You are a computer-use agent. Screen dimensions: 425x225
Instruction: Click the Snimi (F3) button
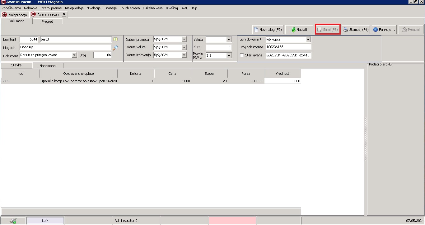pyautogui.click(x=328, y=30)
